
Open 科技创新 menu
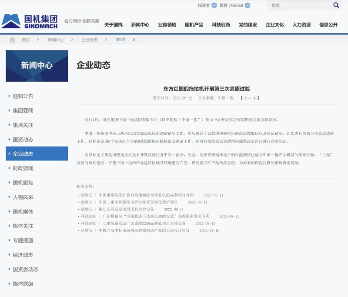coord(221,25)
